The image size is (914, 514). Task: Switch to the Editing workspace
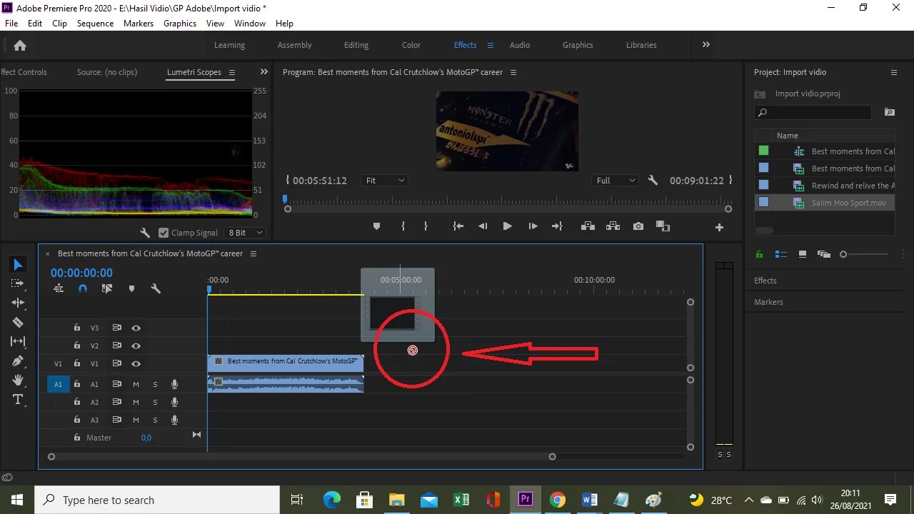click(x=356, y=45)
